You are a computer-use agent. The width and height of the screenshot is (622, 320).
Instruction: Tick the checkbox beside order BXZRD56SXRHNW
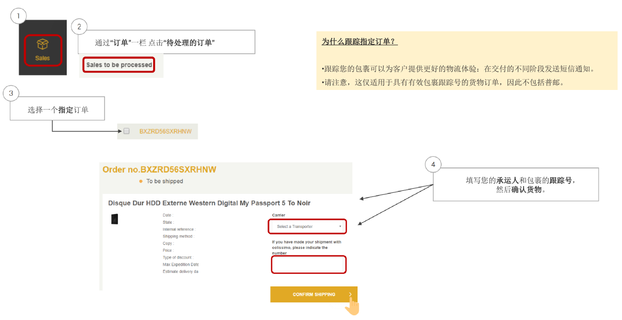126,131
